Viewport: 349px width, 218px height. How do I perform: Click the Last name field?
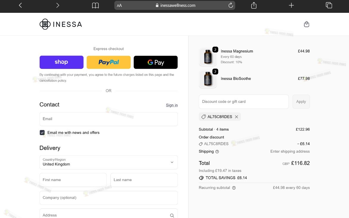pyautogui.click(x=144, y=180)
